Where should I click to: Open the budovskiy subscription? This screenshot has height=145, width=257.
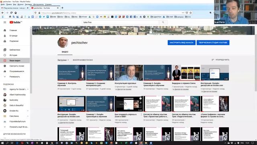point(15,100)
